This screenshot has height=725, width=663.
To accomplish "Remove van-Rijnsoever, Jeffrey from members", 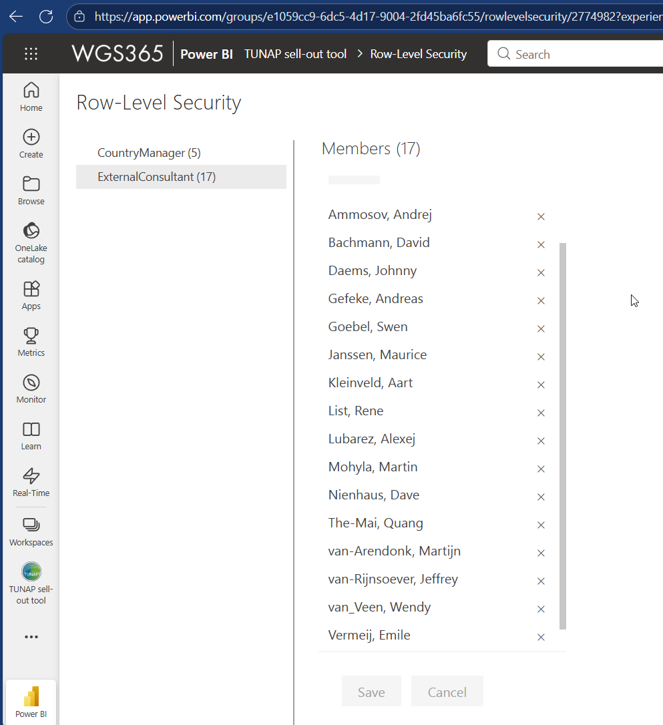I will pyautogui.click(x=541, y=581).
